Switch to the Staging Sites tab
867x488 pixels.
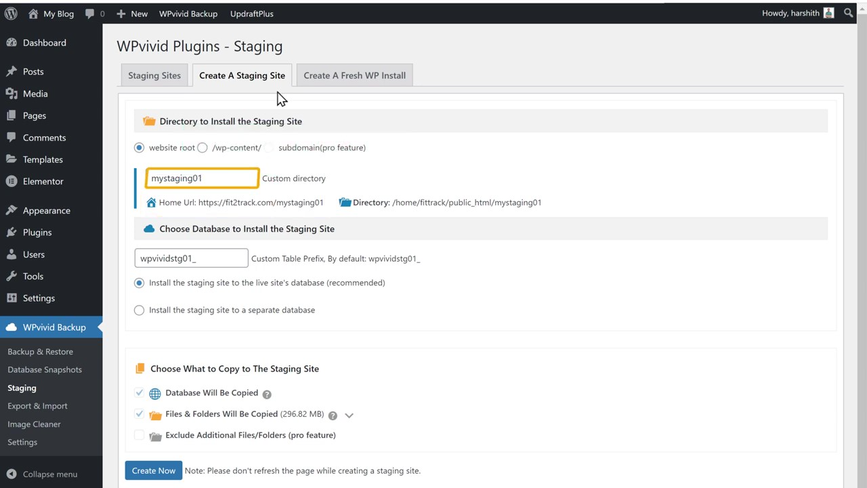coord(154,75)
